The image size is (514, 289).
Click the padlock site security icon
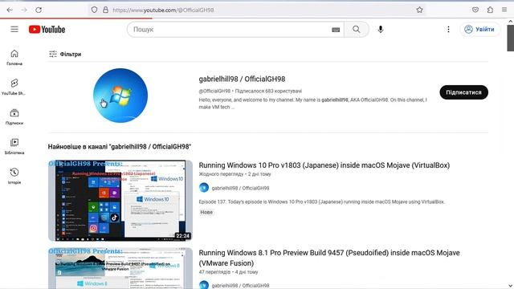click(x=105, y=10)
